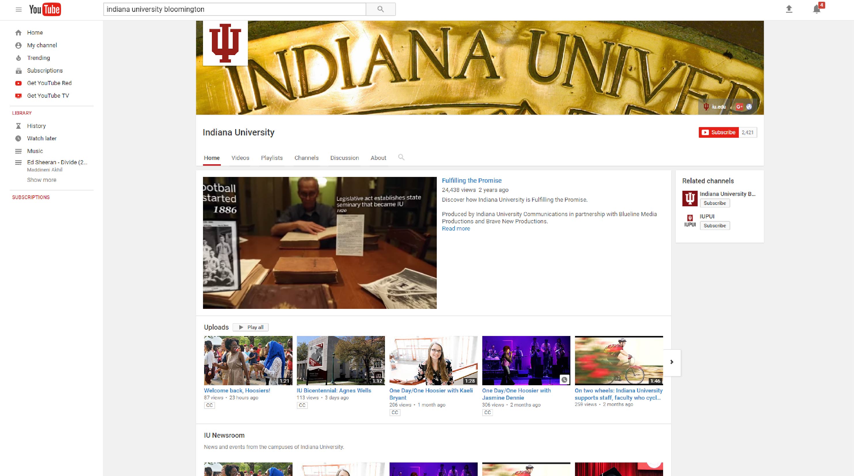
Task: Play the Fulfilling the Promise featured video
Action: click(320, 243)
